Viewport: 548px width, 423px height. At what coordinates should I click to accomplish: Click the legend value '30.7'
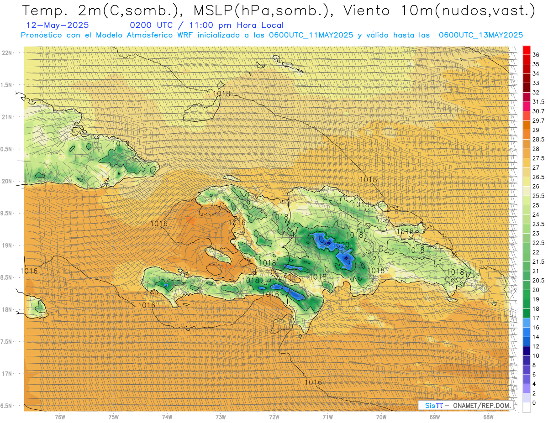tap(538, 111)
